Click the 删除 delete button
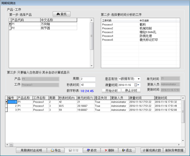 (109, 150)
